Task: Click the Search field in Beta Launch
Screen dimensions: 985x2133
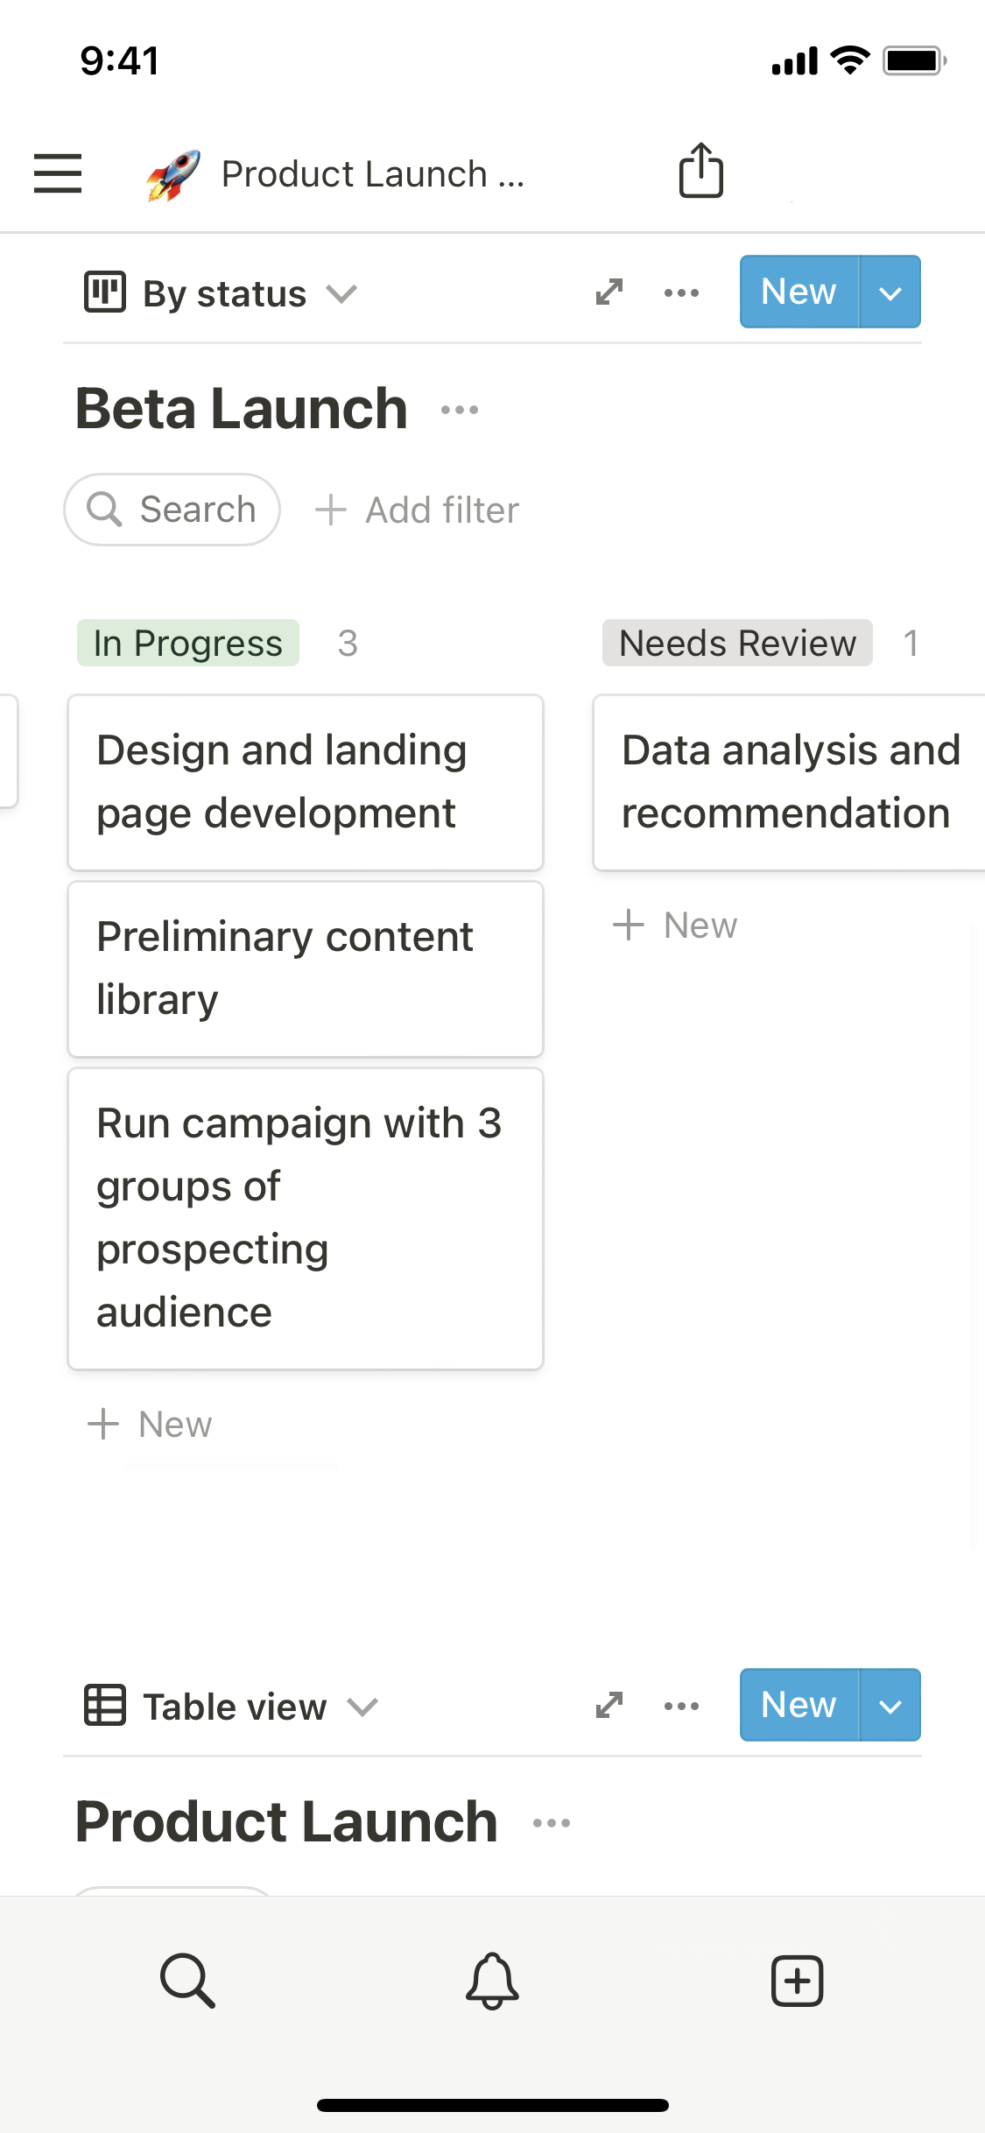Action: coord(172,510)
